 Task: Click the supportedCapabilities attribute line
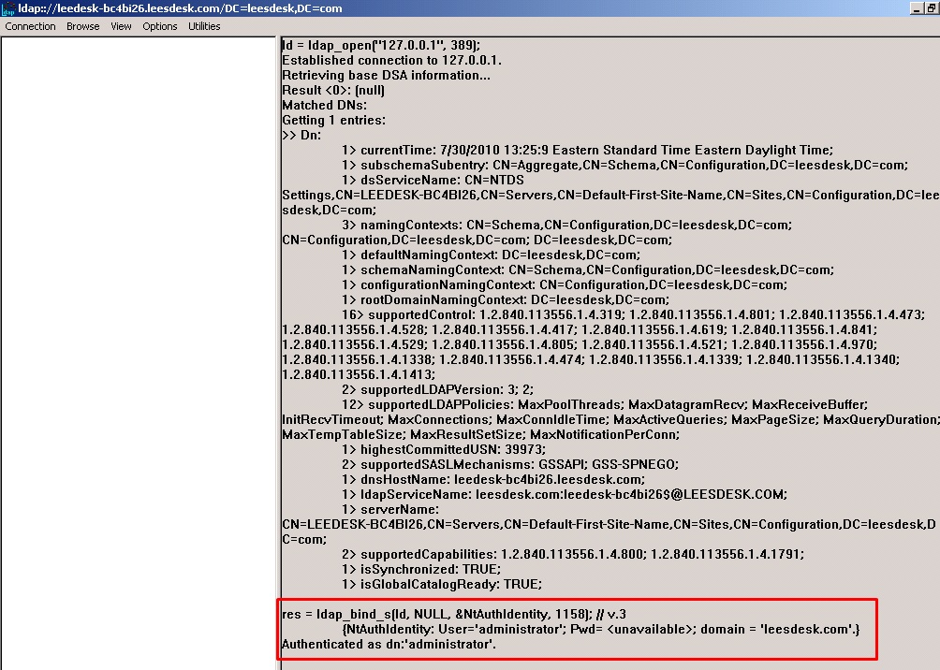pyautogui.click(x=572, y=554)
